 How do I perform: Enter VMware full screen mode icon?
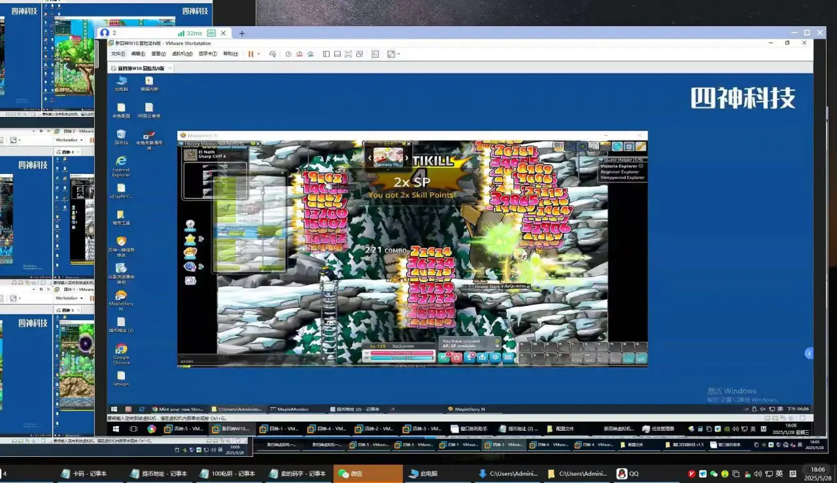[349, 54]
